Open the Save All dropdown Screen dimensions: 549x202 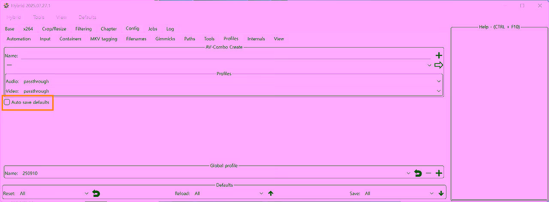[400, 193]
